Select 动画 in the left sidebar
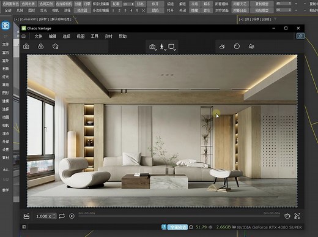Viewport: 318px width, 237px height. tap(6, 117)
